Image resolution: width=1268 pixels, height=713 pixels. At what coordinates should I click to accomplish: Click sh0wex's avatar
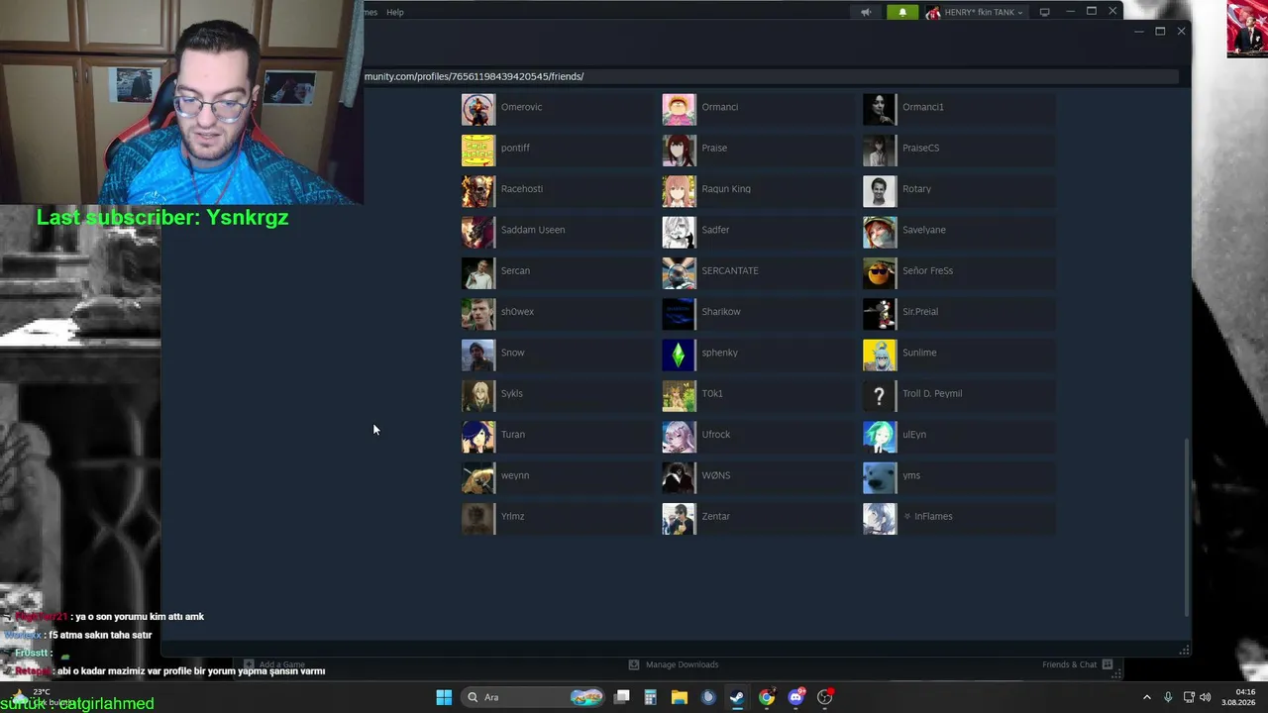pos(478,313)
